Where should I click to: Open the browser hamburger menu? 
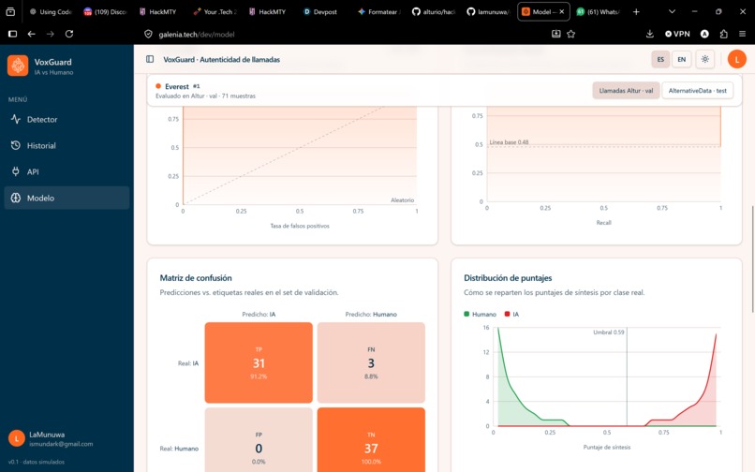(743, 34)
